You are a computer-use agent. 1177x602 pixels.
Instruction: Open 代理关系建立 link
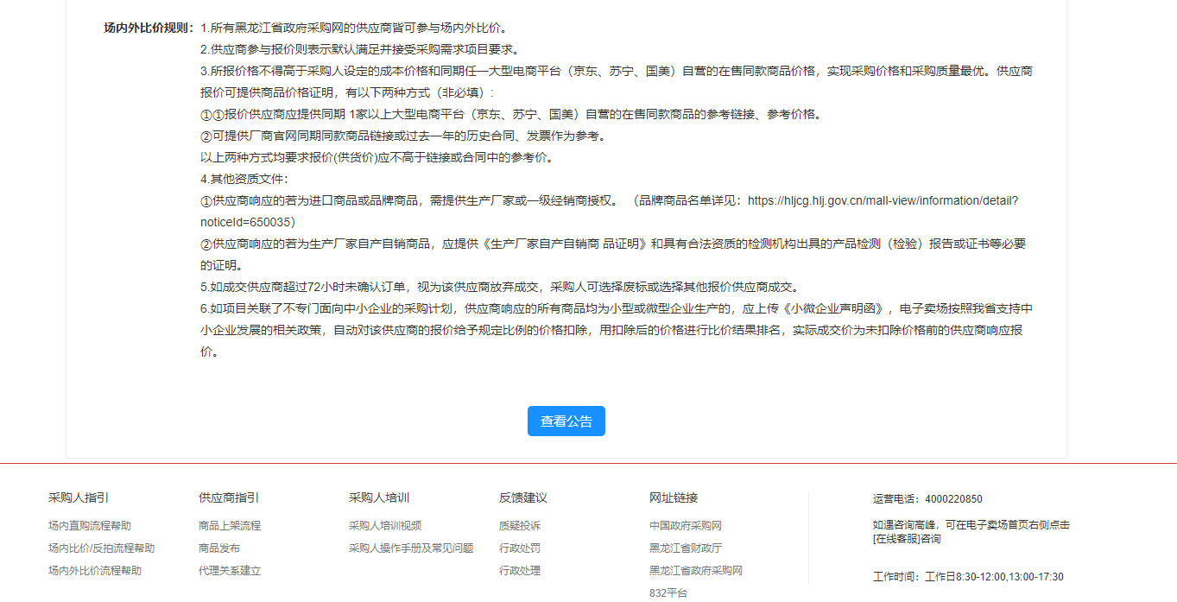coord(229,570)
